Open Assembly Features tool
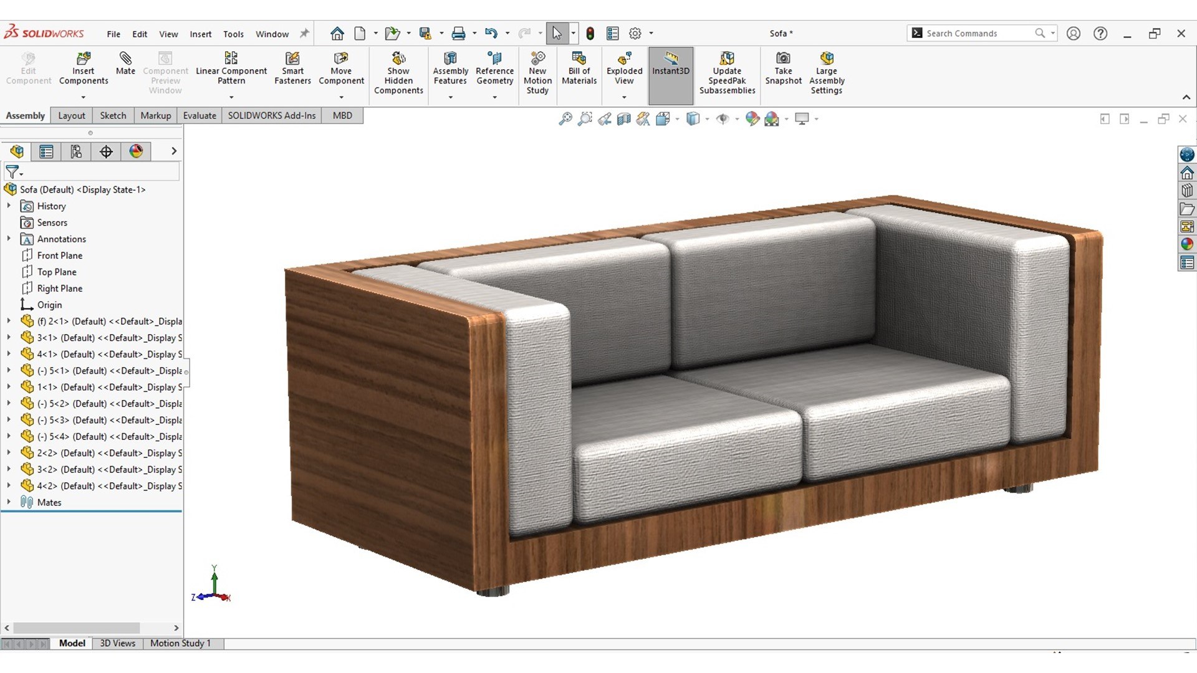This screenshot has width=1197, height=673. (450, 69)
